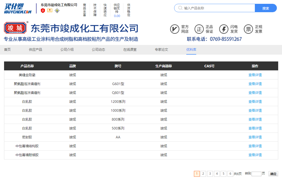View details for 美缝金刚瓷
Viewport: 282px width, 178px height.
(x=255, y=75)
